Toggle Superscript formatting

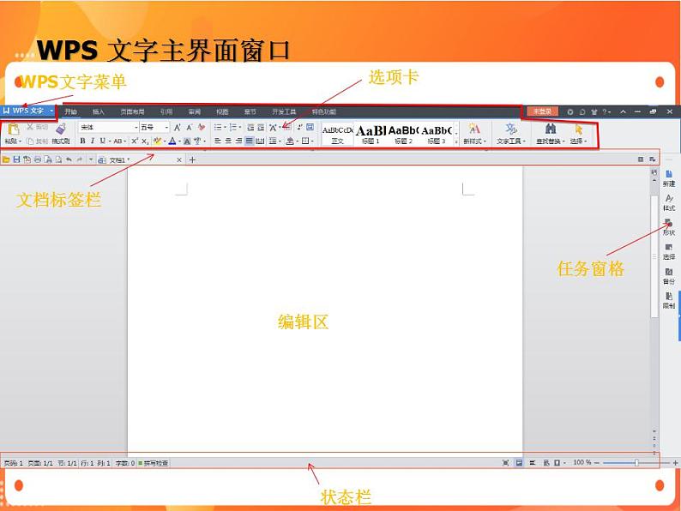(135, 141)
